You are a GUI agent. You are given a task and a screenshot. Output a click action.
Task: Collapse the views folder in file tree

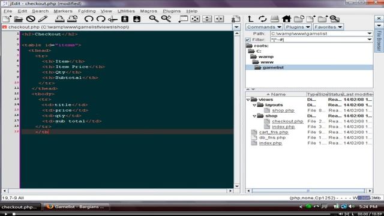(x=248, y=100)
